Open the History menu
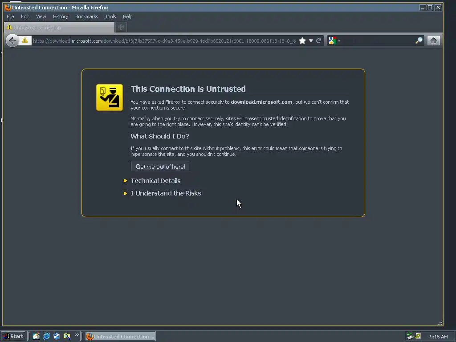 [x=61, y=16]
